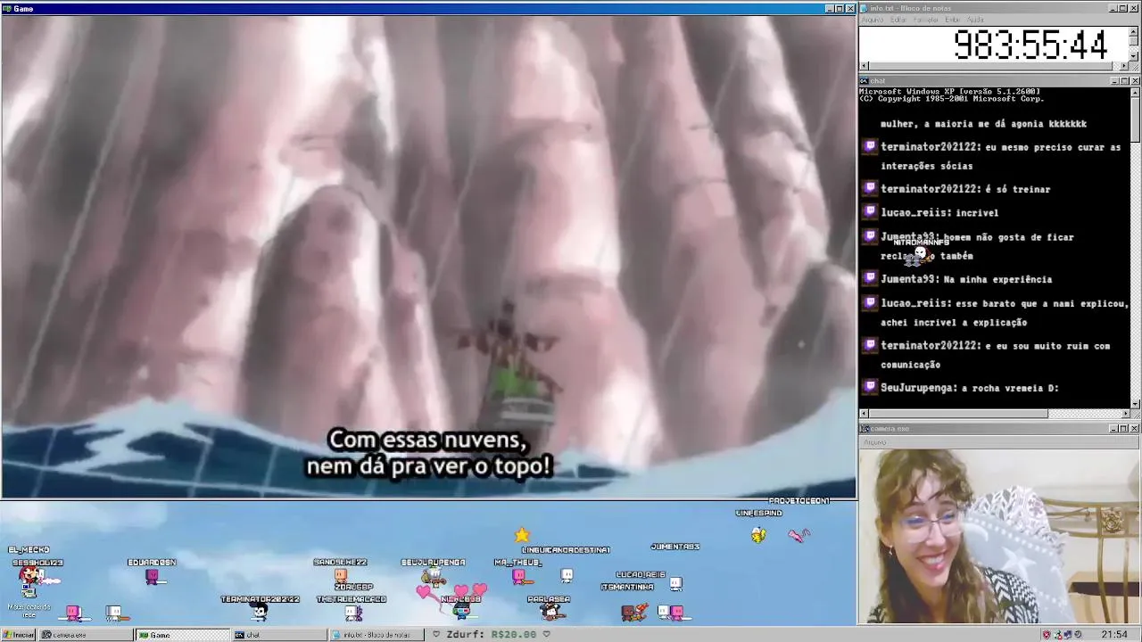The width and height of the screenshot is (1142, 642).
Task: Open Editar menu in Bloco de notas
Action: pos(898,20)
